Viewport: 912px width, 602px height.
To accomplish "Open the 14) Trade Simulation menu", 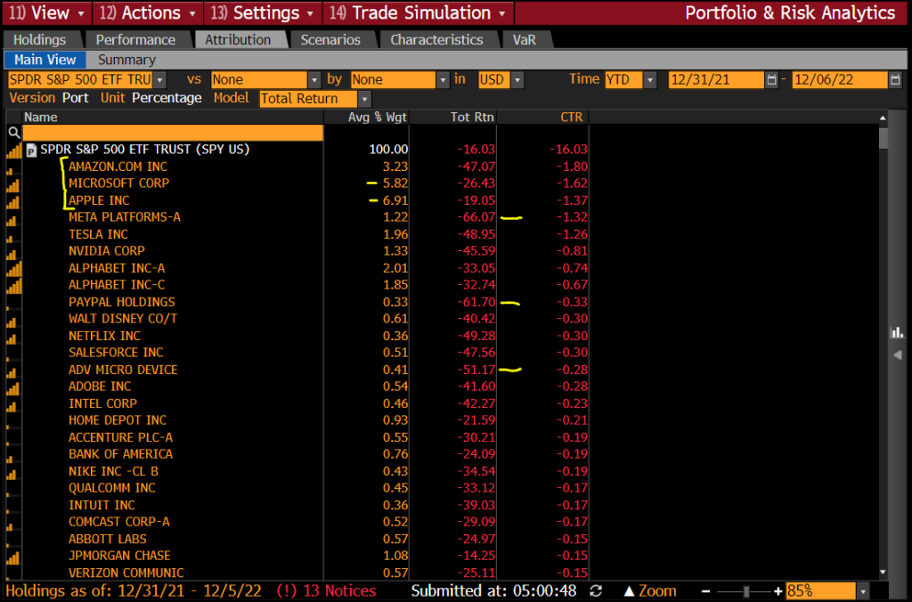I will [418, 12].
